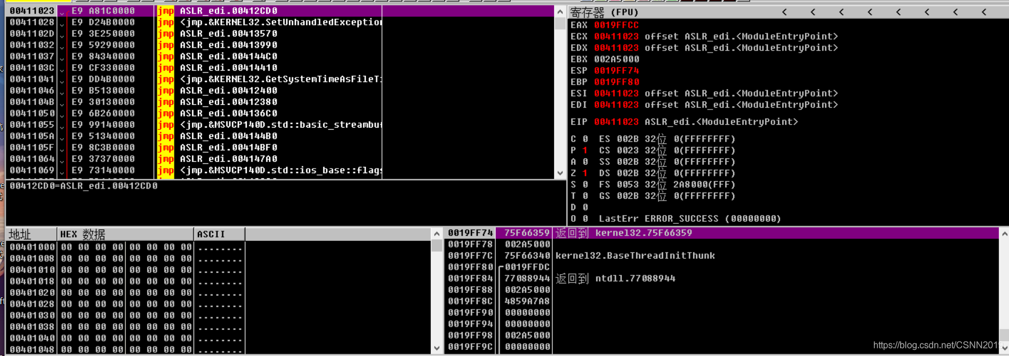Select dump row address 00401048
Image resolution: width=1009 pixels, height=356 pixels.
[x=32, y=350]
